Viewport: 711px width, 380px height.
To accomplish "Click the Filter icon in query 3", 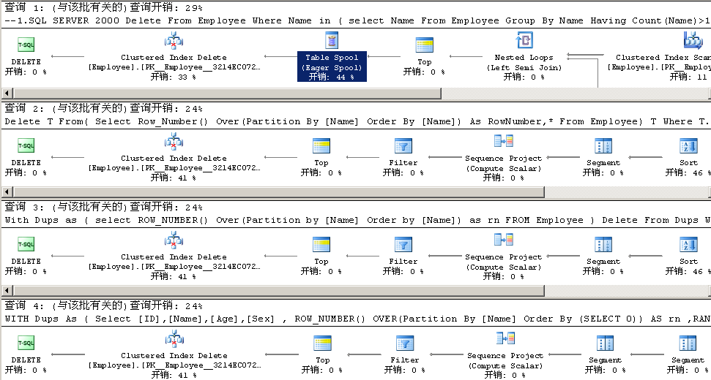I will pos(403,244).
